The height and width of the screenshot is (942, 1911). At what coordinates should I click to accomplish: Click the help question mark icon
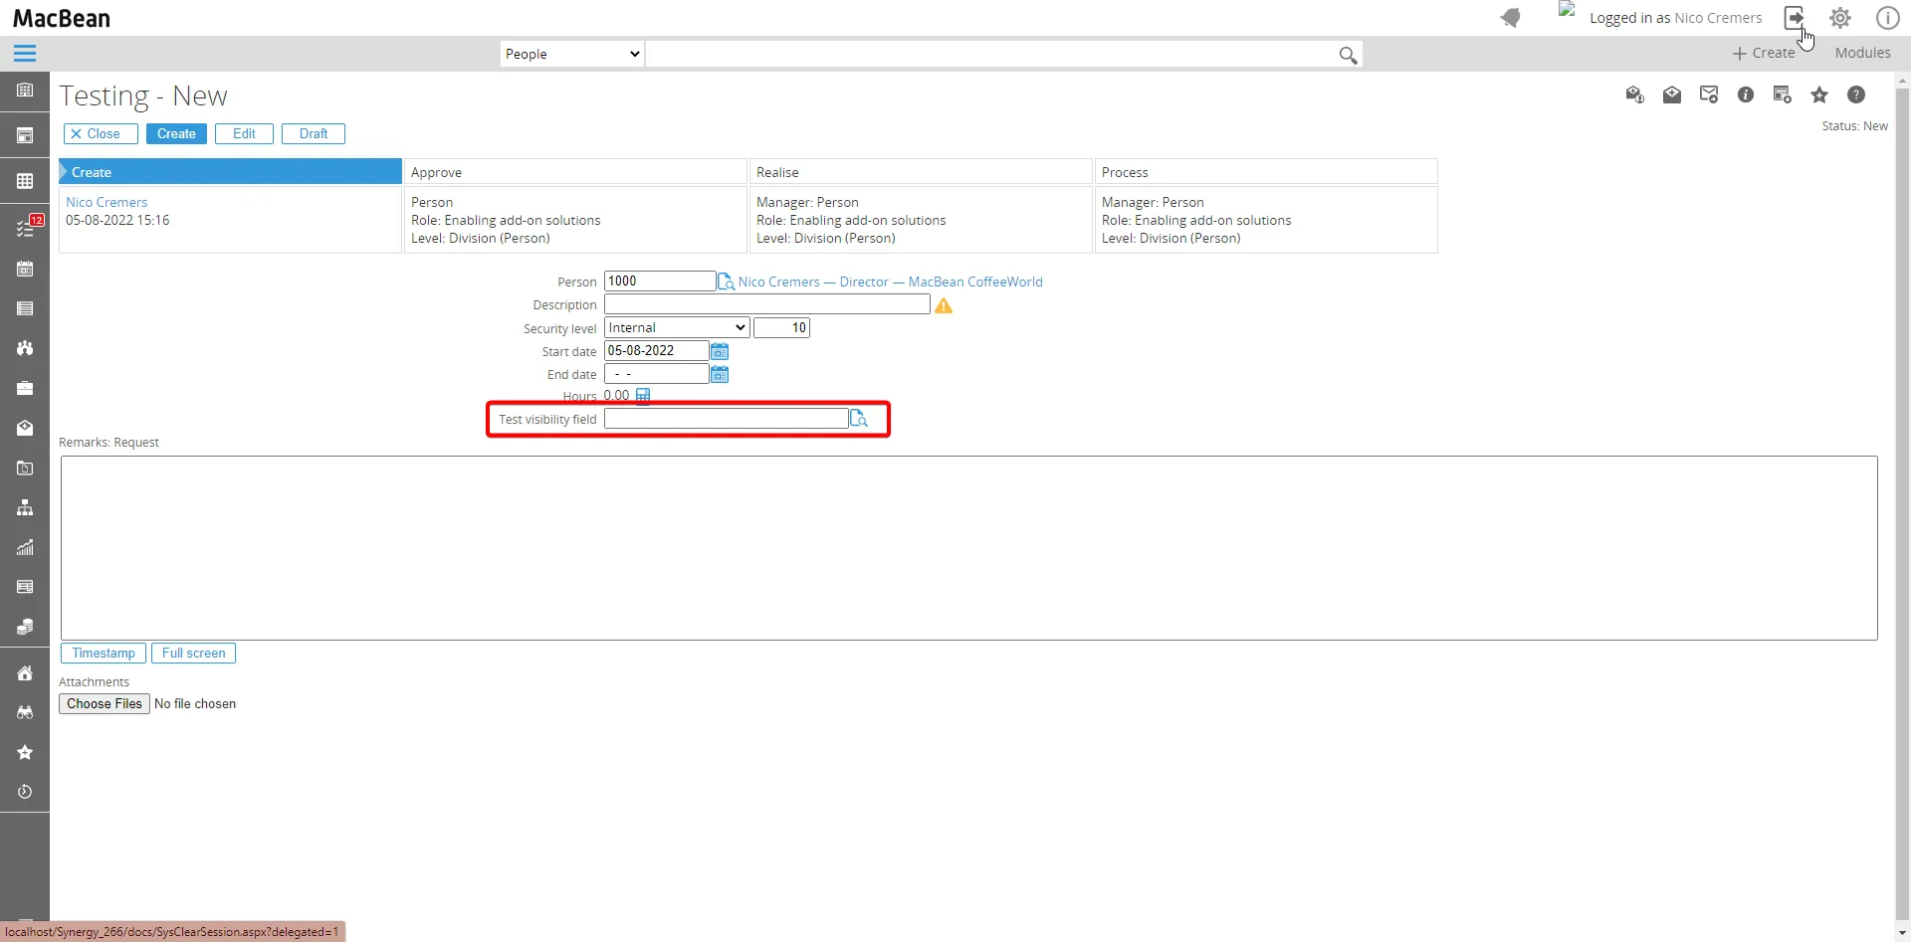(x=1856, y=94)
